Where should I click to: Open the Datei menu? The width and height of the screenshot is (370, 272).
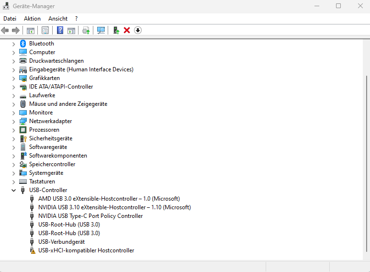pyautogui.click(x=10, y=19)
